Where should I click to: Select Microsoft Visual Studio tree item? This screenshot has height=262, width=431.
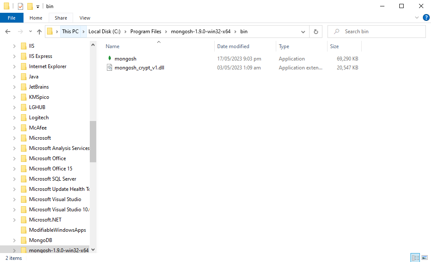click(55, 199)
